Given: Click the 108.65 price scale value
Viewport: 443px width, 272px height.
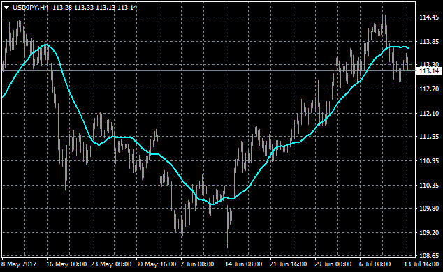Looking at the screenshot, I should click(429, 256).
